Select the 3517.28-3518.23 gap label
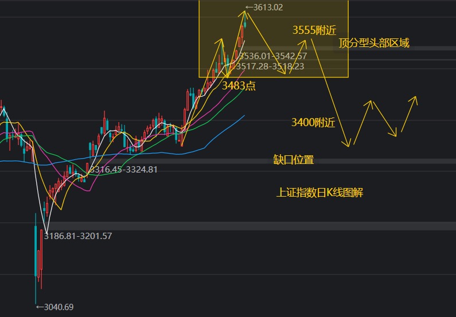This screenshot has width=456, height=317. 270,66
